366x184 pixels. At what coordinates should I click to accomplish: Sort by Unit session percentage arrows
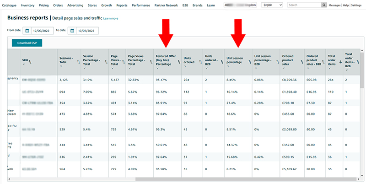[249, 62]
